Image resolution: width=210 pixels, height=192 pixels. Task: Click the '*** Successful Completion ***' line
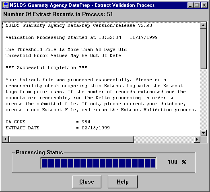pyautogui.click(x=46, y=67)
